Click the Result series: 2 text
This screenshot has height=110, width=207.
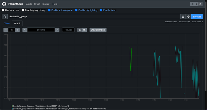197,22
